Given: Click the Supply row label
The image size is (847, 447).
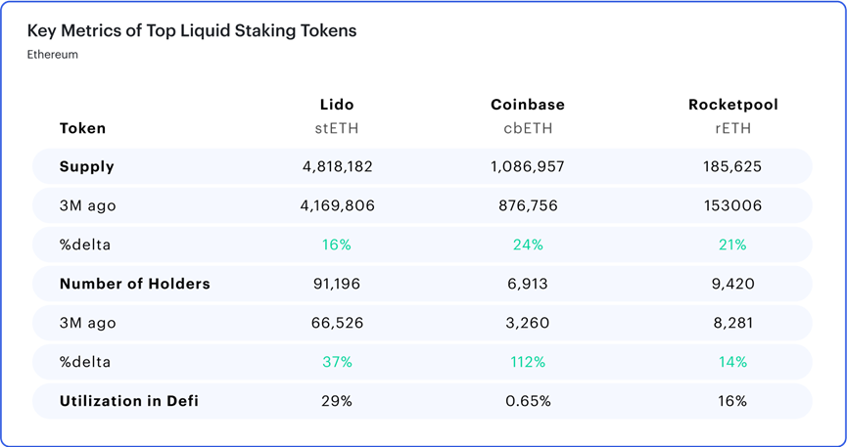Looking at the screenshot, I should tap(87, 166).
